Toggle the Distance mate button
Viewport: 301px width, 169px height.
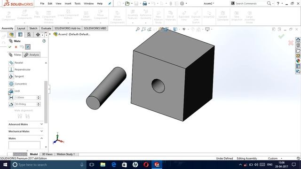pyautogui.click(x=11, y=98)
